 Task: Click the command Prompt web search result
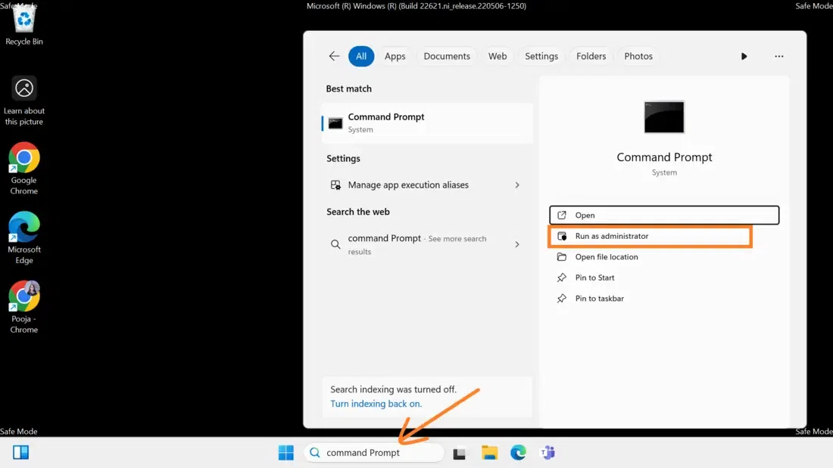click(x=427, y=245)
